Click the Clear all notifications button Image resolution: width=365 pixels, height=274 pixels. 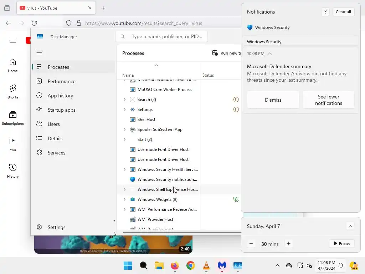343,12
